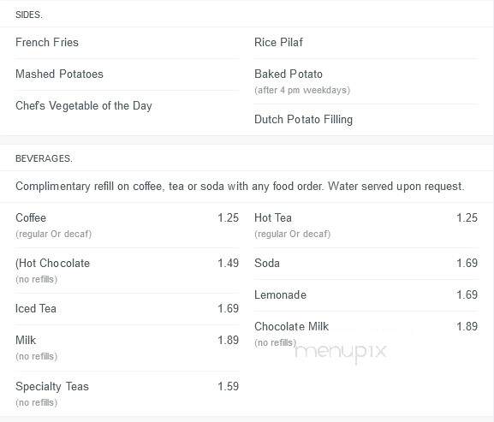
Task: Click the French Fries side item
Action: coord(47,42)
